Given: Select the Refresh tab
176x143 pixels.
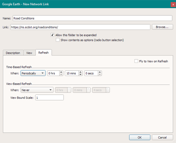Looking at the screenshot, I should click(43, 53).
